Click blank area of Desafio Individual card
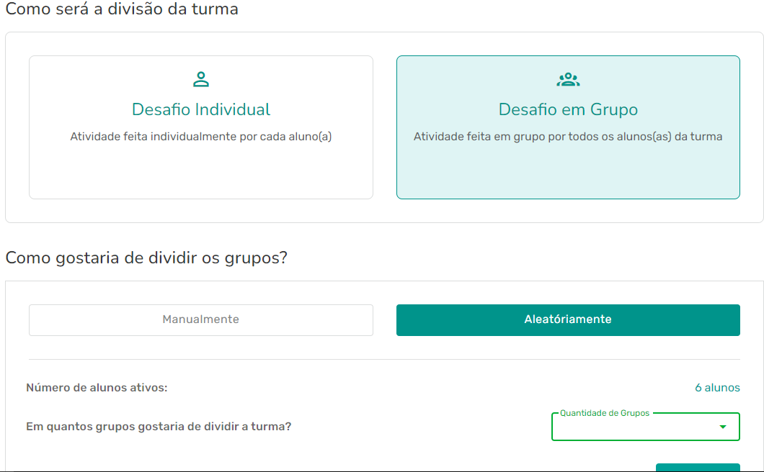The image size is (764, 472). (201, 173)
